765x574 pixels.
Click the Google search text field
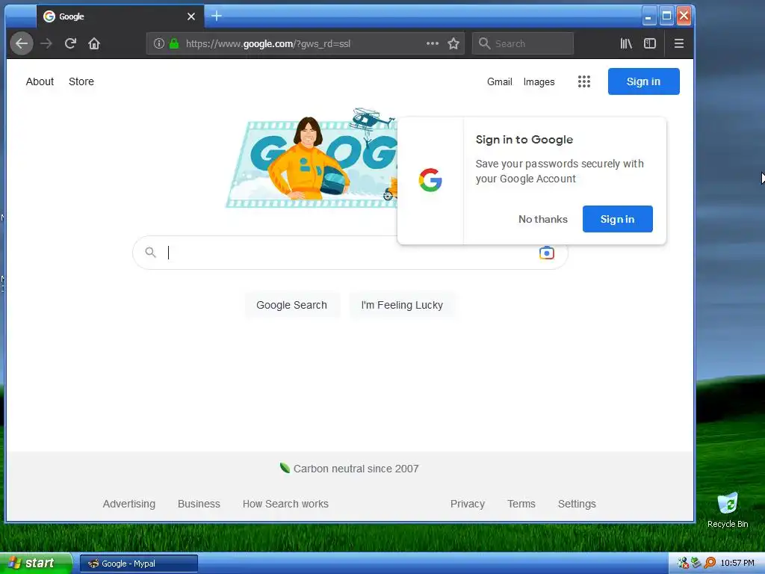click(350, 253)
